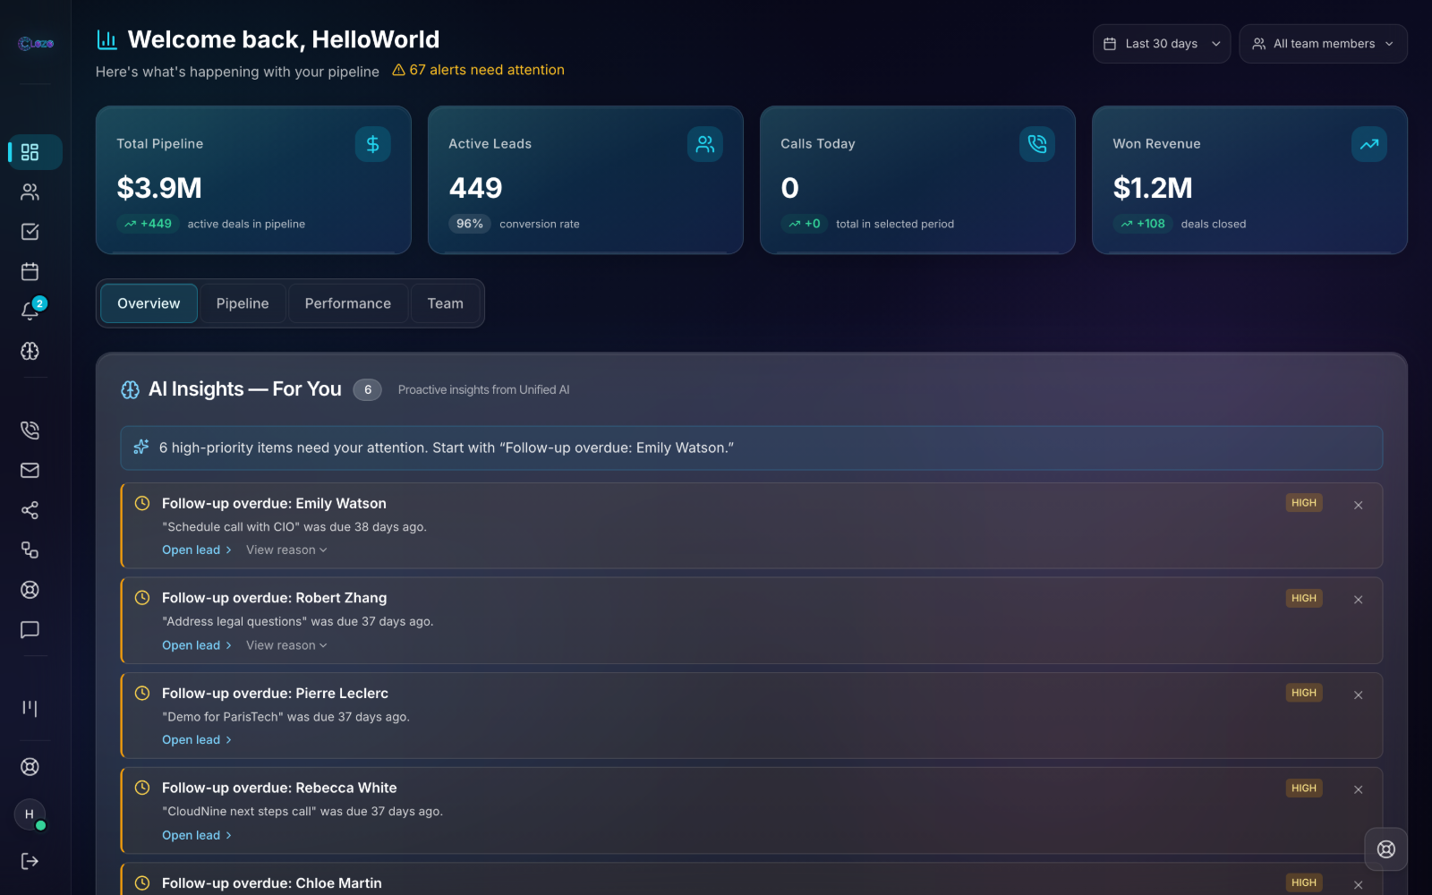Click the chart icon beside Welcome back
Image resolution: width=1432 pixels, height=895 pixels.
coord(107,39)
